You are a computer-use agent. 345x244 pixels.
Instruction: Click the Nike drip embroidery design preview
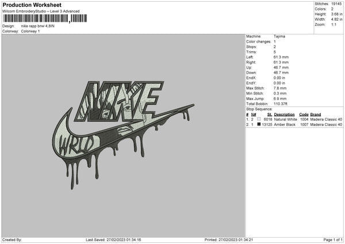click(x=123, y=135)
